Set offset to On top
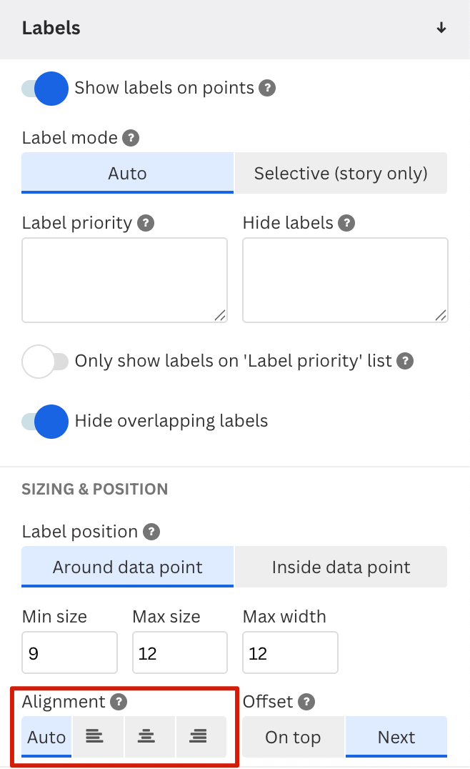470x769 pixels. pos(293,737)
